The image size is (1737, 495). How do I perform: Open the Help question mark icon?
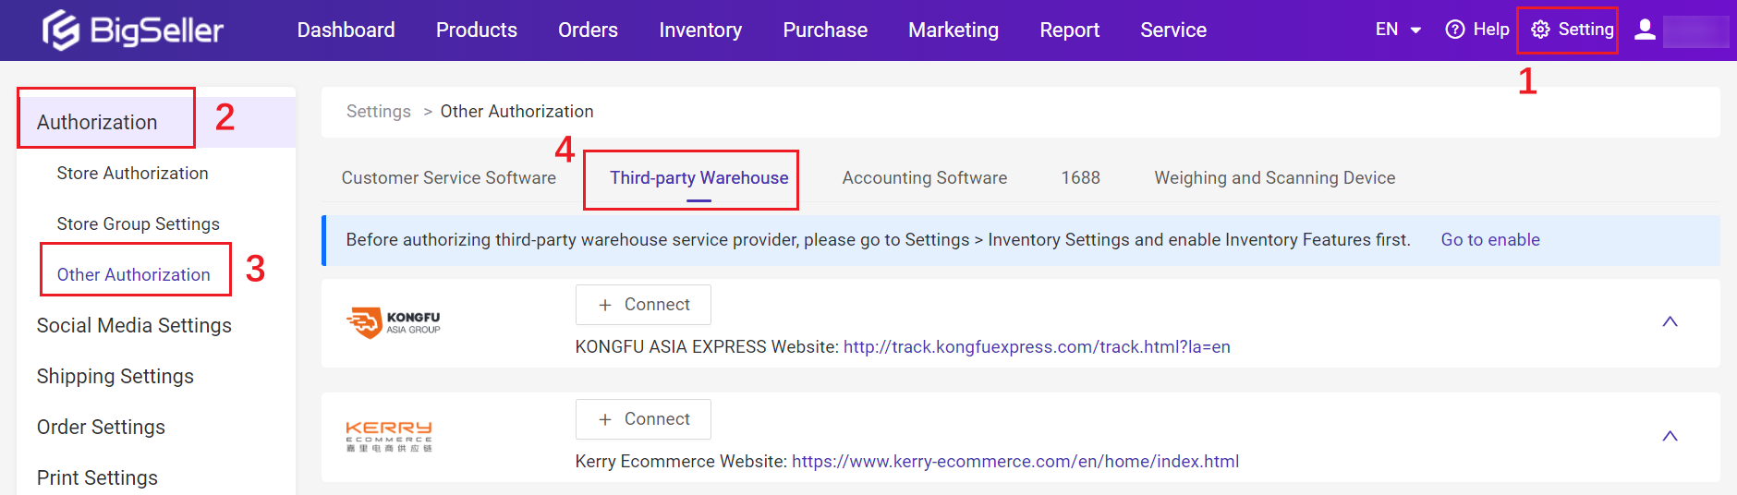point(1455,30)
